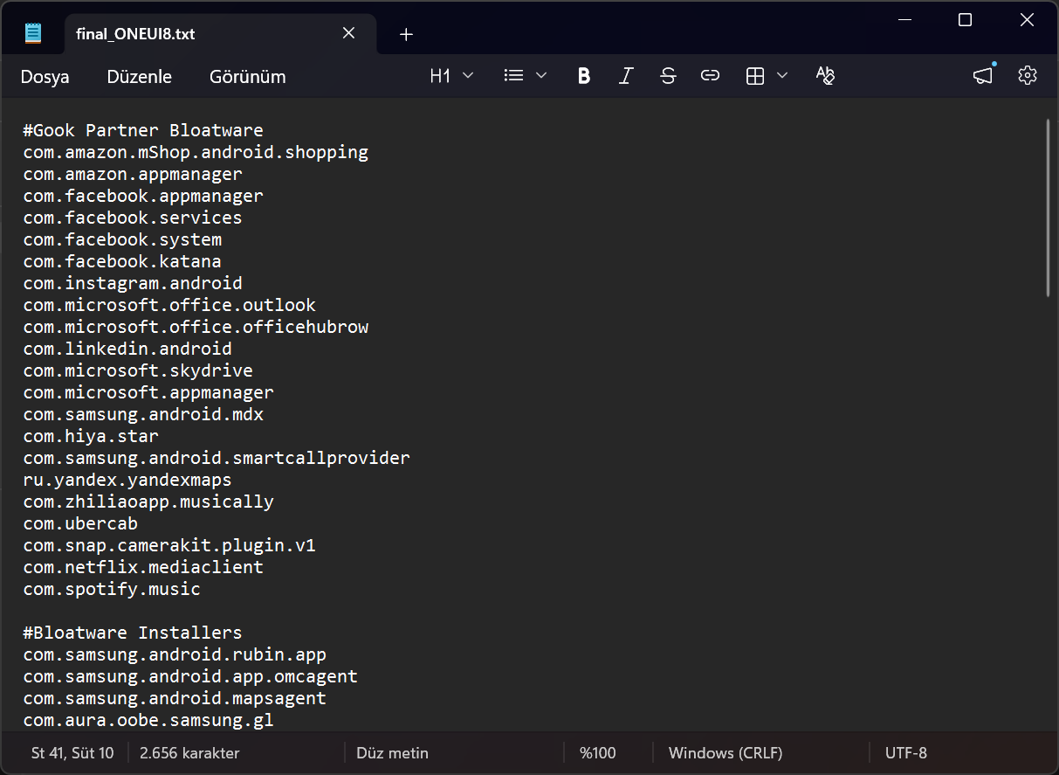Click the #Bloatware Installers heading line
Viewport: 1059px width, 775px height.
pyautogui.click(x=133, y=633)
